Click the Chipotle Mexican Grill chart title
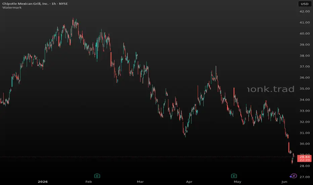This screenshot has height=185, width=313. pyautogui.click(x=35, y=4)
